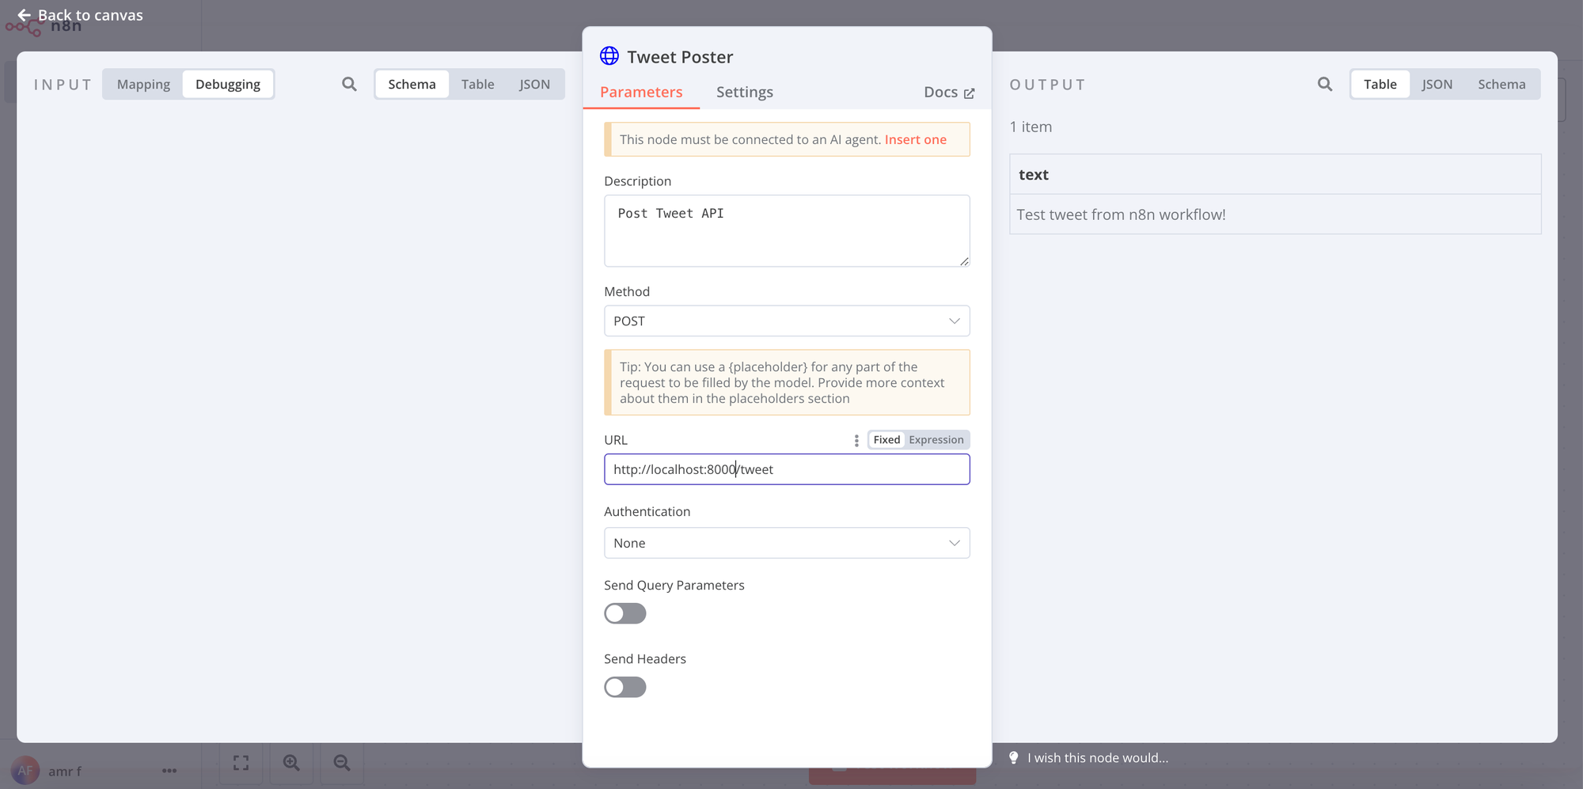Zoom out on the canvas

tap(342, 763)
